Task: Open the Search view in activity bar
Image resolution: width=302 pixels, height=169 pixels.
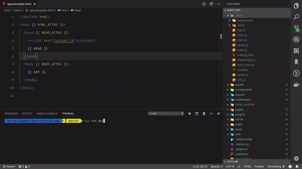Action: (296, 17)
